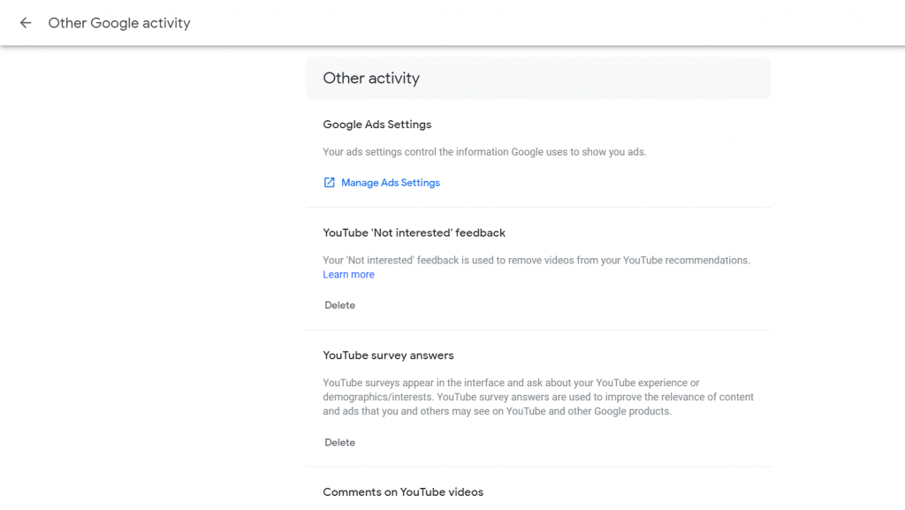Click the YouTube 'Not interested' feedback heading

[x=414, y=232]
